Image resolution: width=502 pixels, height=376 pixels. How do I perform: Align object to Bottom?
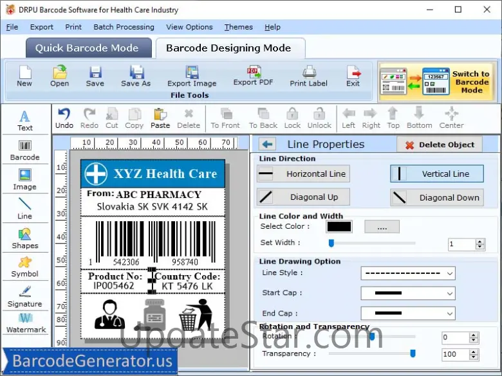click(420, 118)
